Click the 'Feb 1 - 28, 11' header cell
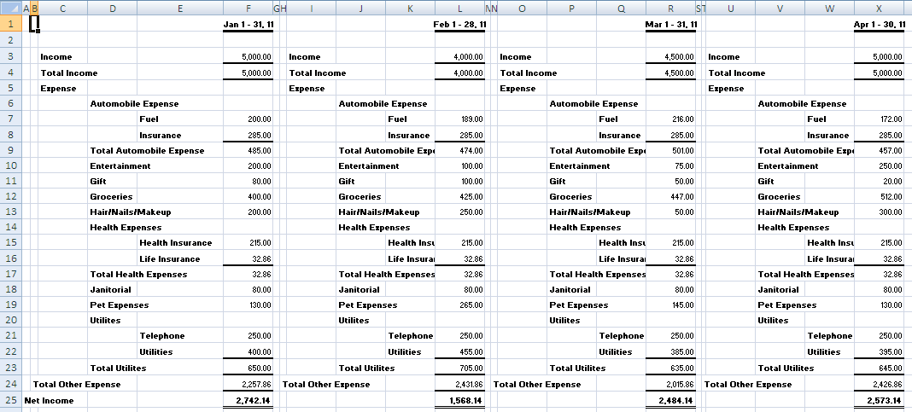The image size is (912, 412). point(460,24)
